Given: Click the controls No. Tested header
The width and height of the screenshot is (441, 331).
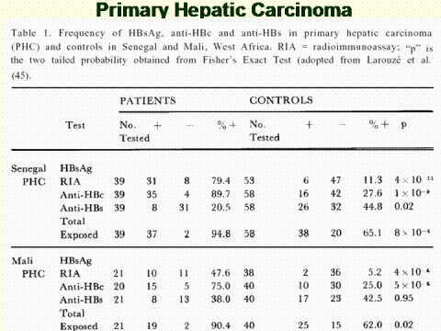Looking at the screenshot, I should click(x=265, y=131).
